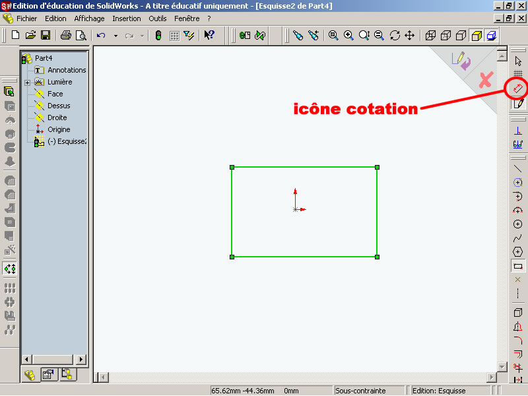528x396 pixels.
Task: Create a new document
Action: click(15, 35)
